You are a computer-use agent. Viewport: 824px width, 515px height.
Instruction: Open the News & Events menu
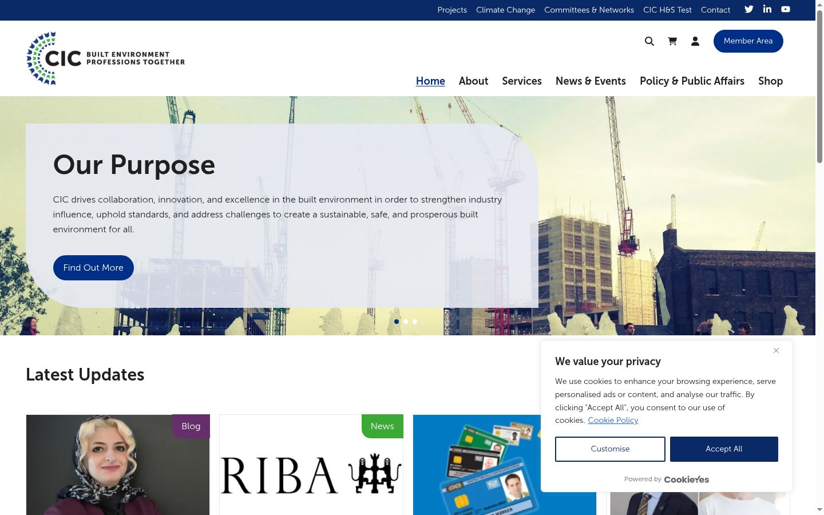pyautogui.click(x=591, y=81)
